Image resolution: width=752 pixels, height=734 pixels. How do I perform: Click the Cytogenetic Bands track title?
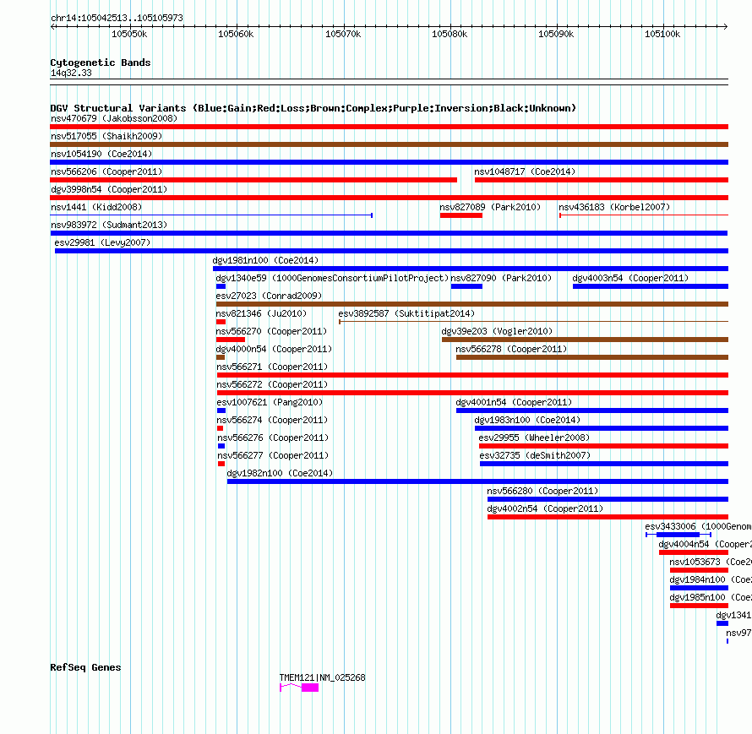[x=101, y=63]
